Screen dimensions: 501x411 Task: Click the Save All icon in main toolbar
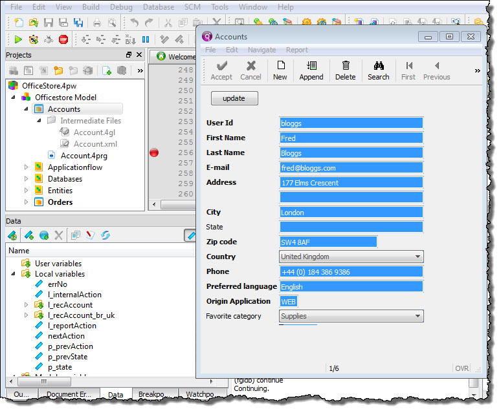(78, 23)
